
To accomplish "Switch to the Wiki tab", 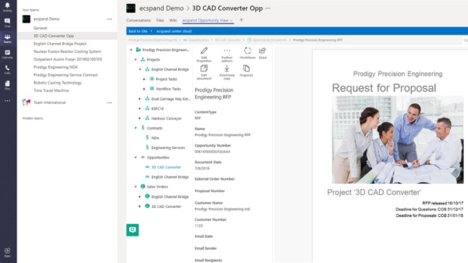I will (173, 20).
